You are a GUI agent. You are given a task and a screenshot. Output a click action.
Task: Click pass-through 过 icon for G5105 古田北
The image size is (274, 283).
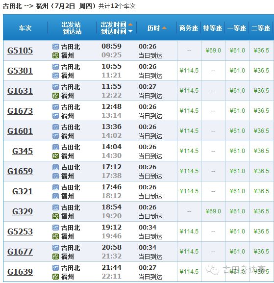[55, 47]
